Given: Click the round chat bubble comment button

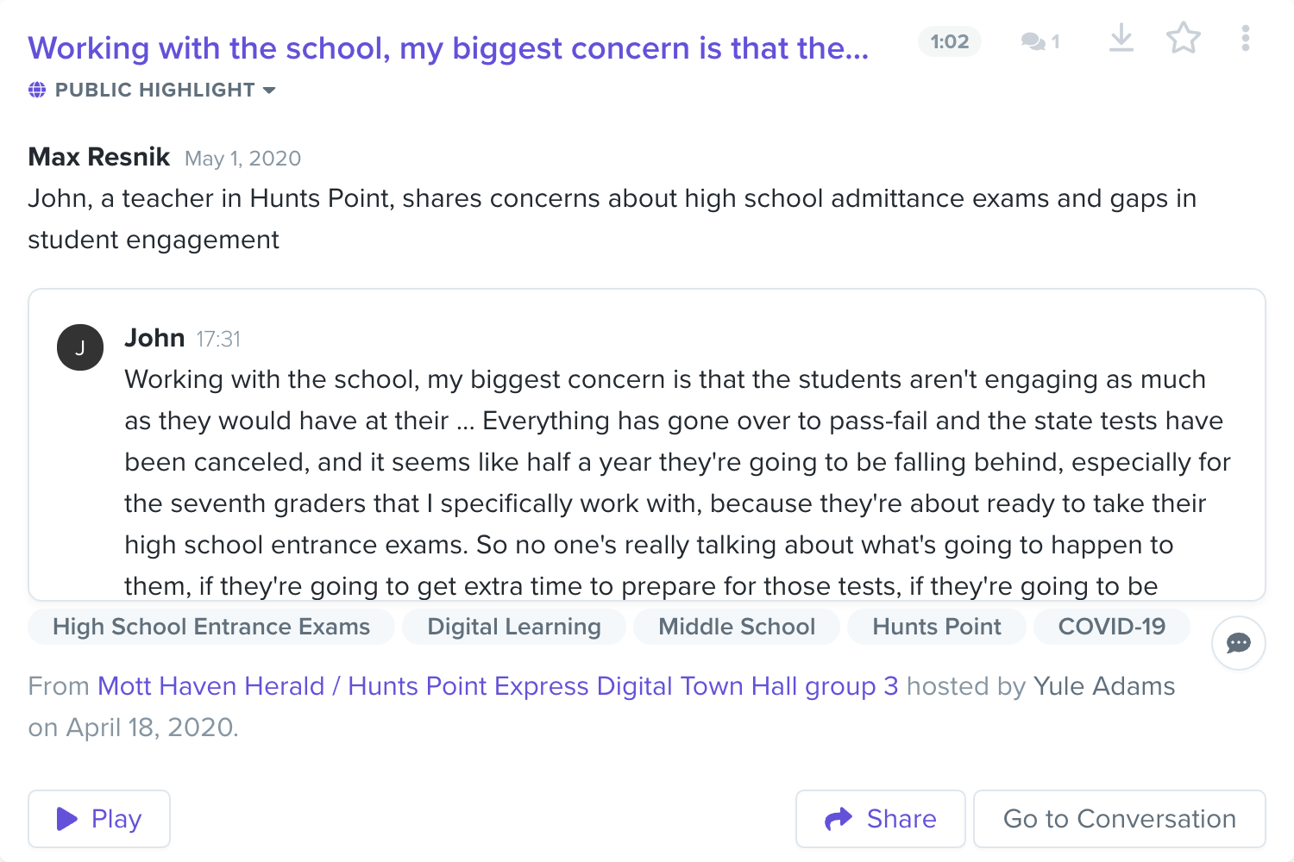Looking at the screenshot, I should [1238, 643].
